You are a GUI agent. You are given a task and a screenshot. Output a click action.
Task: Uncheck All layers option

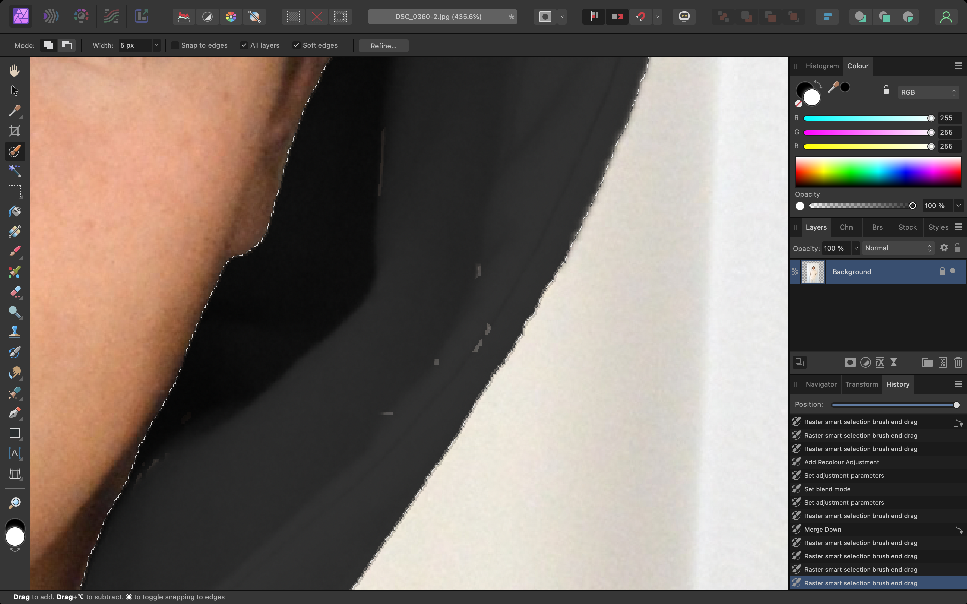(x=244, y=45)
